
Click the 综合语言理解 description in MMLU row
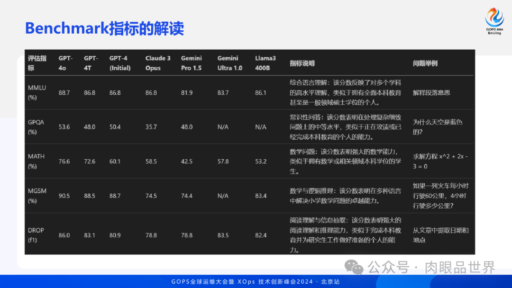pyautogui.click(x=346, y=93)
